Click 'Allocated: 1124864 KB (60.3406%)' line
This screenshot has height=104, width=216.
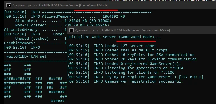coord(63,21)
